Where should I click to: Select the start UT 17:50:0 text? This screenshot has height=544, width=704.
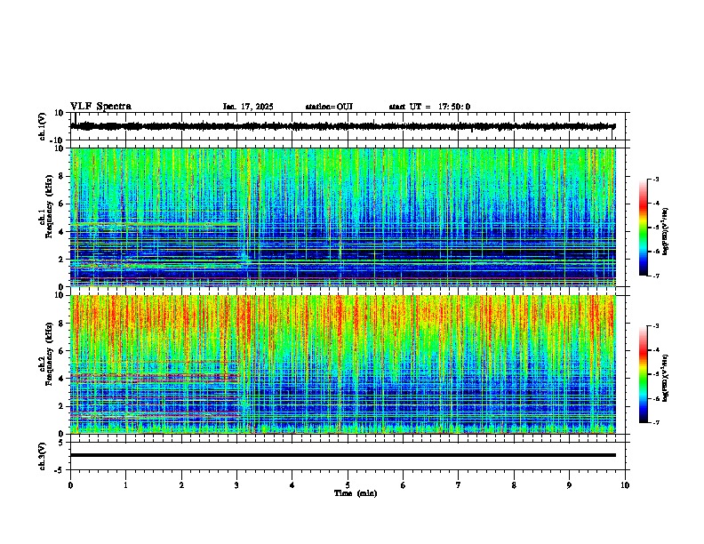pyautogui.click(x=429, y=107)
